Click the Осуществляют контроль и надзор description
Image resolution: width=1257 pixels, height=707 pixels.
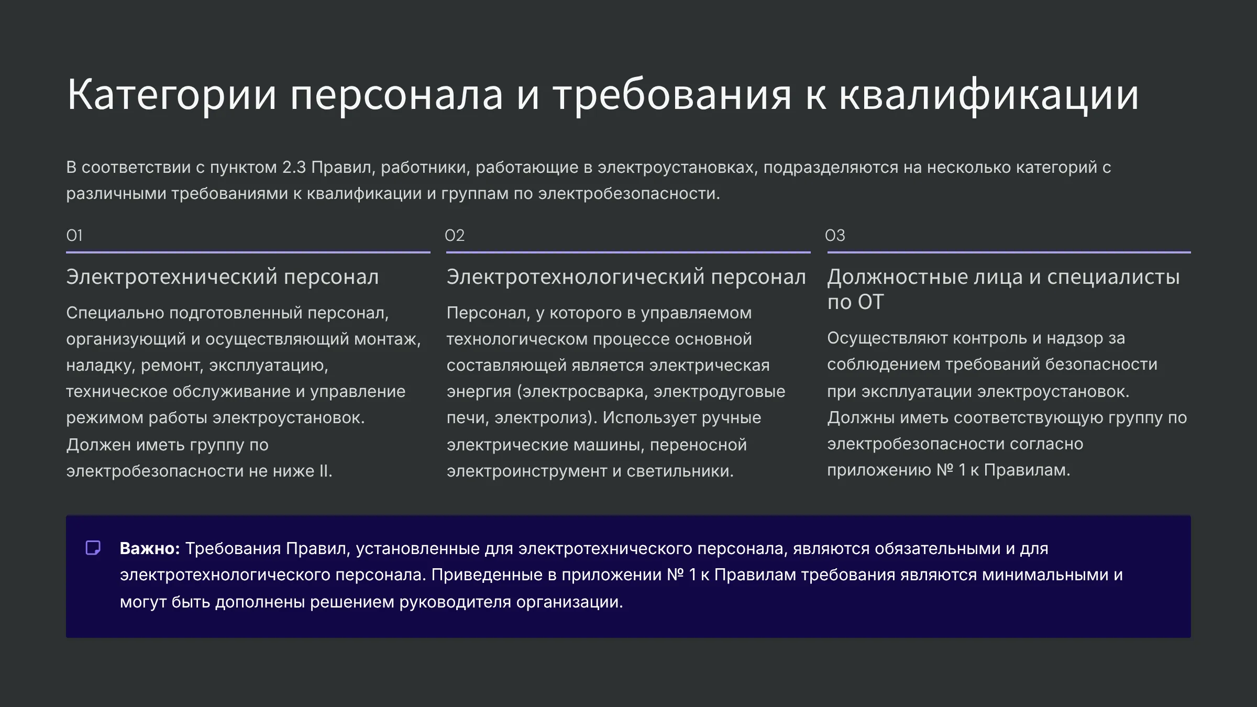pos(992,364)
